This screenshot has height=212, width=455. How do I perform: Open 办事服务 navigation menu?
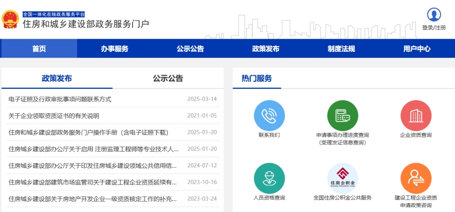(x=115, y=48)
